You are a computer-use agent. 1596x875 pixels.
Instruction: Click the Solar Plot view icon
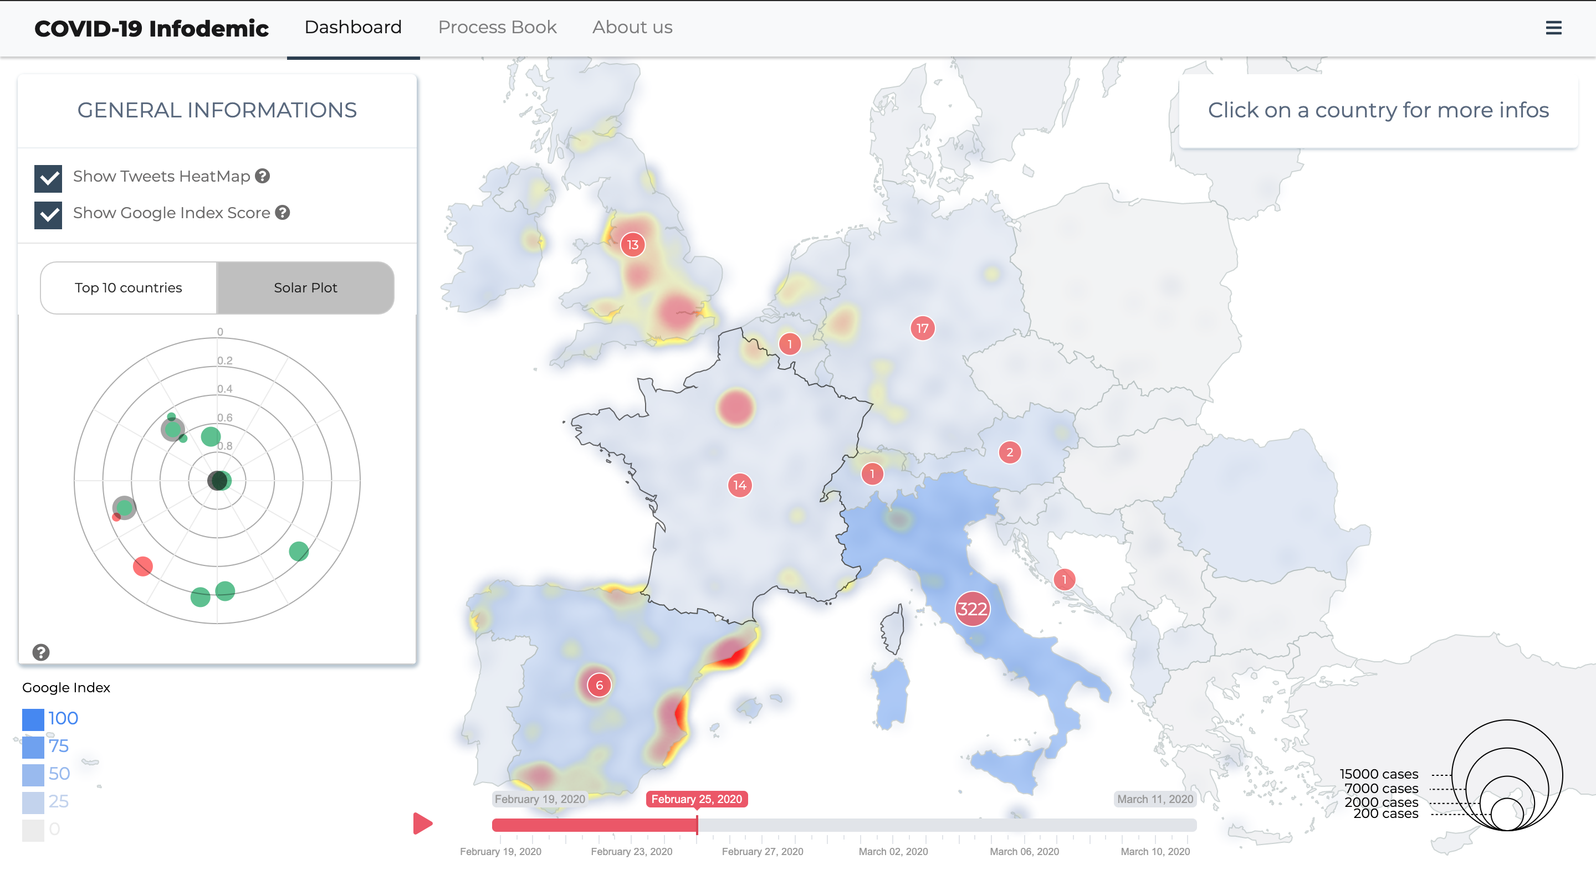tap(306, 288)
